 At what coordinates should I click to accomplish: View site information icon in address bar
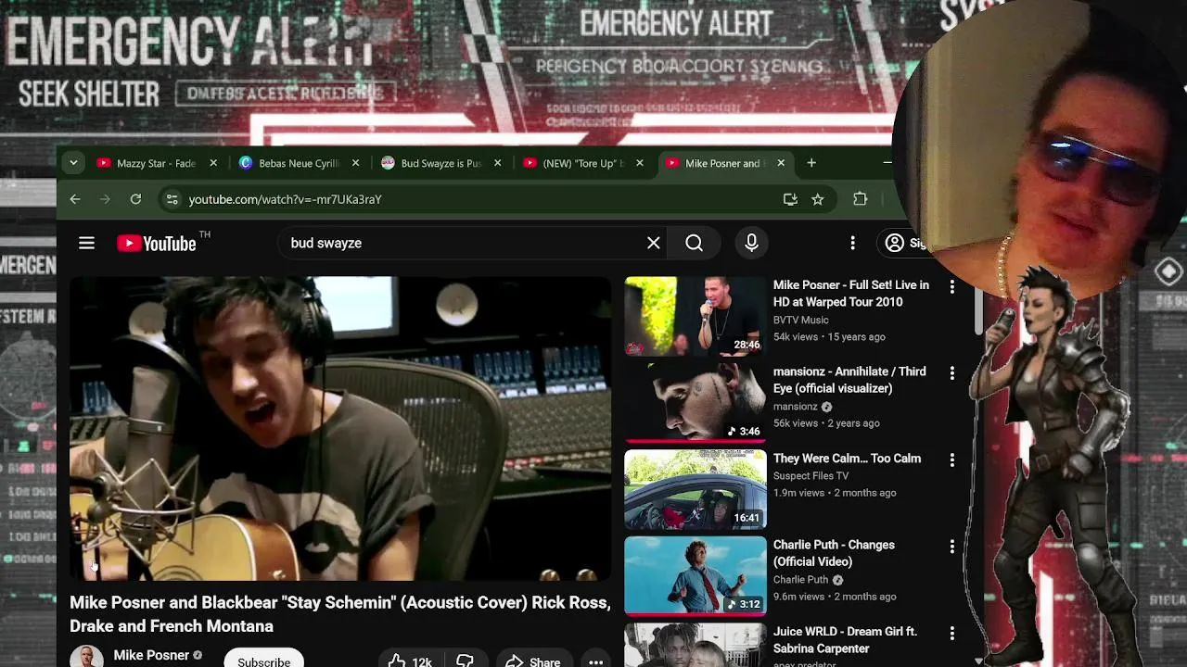tap(171, 199)
